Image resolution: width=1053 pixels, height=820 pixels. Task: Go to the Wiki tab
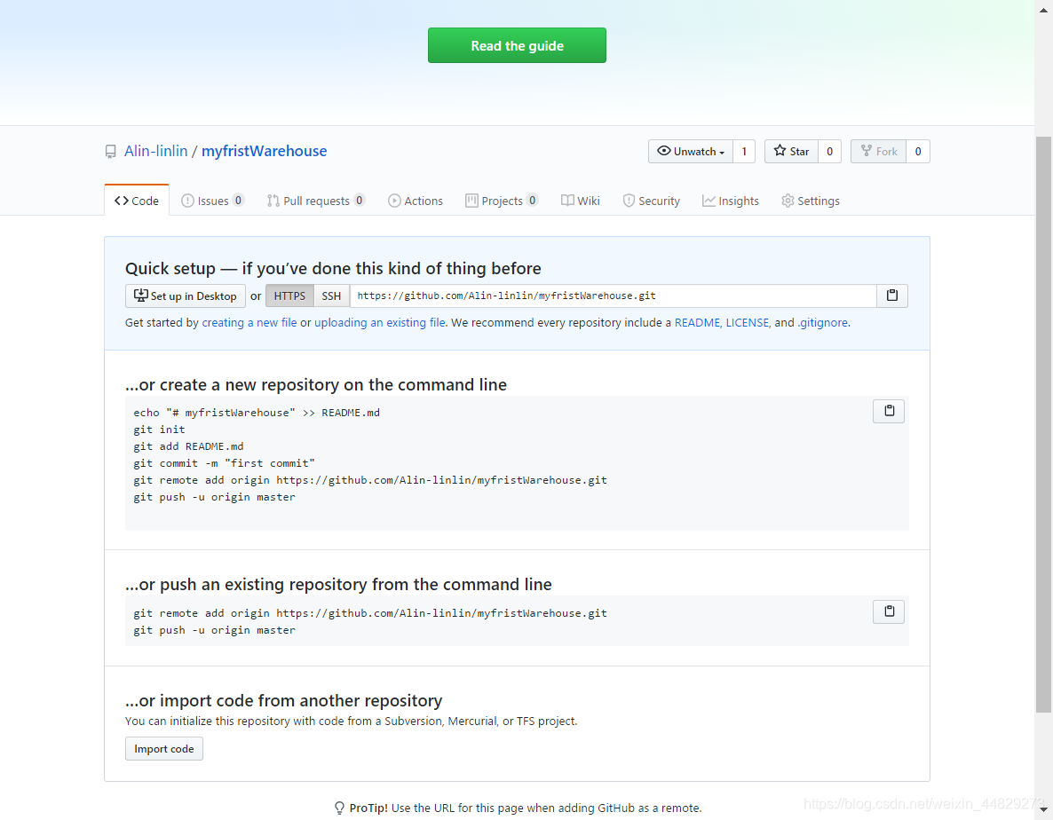[x=581, y=201]
